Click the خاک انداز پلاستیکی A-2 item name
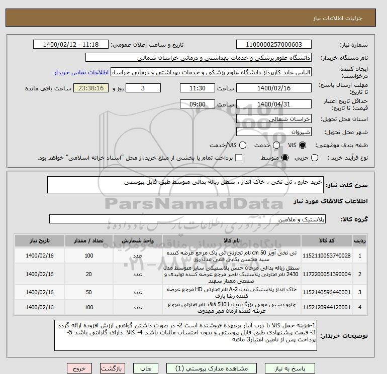Image resolution: width=387 pixels, height=374 pixels. 232,292
